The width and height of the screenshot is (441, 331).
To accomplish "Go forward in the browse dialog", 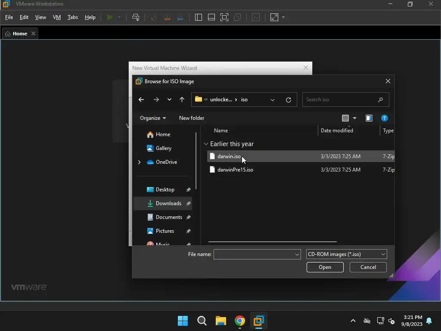I will (x=156, y=100).
